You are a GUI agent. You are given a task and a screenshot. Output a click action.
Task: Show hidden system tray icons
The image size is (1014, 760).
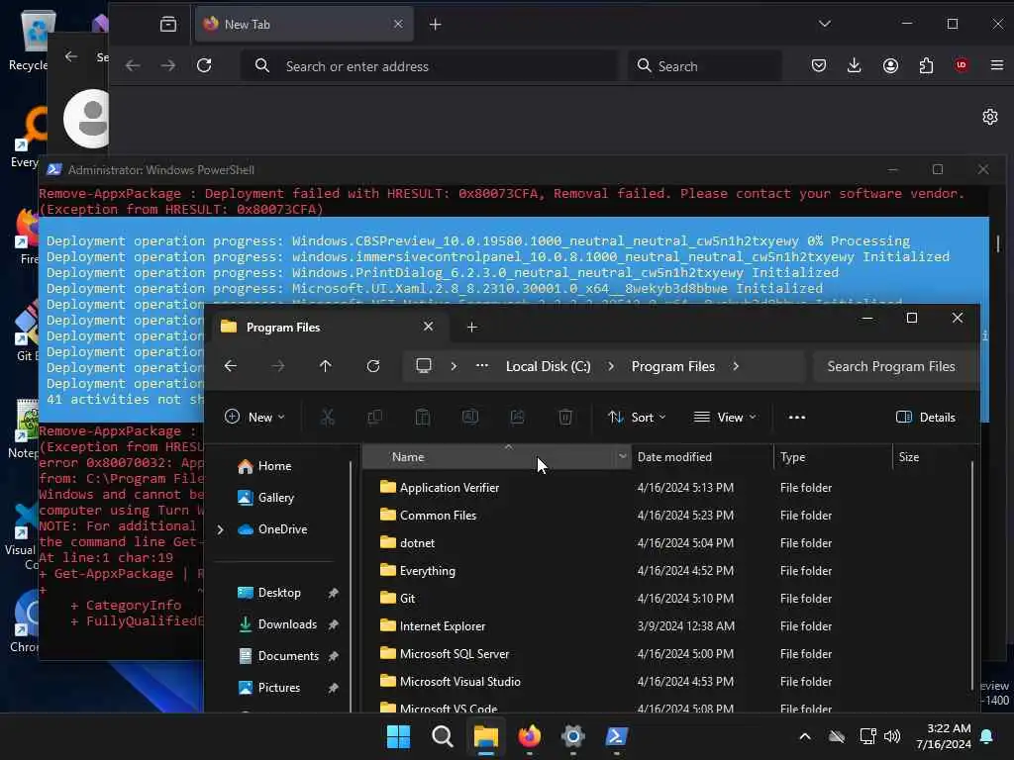(x=805, y=736)
